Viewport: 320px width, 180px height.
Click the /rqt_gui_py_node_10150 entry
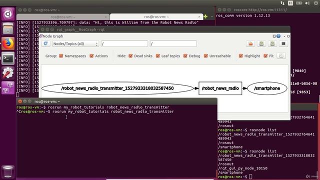point(242,168)
